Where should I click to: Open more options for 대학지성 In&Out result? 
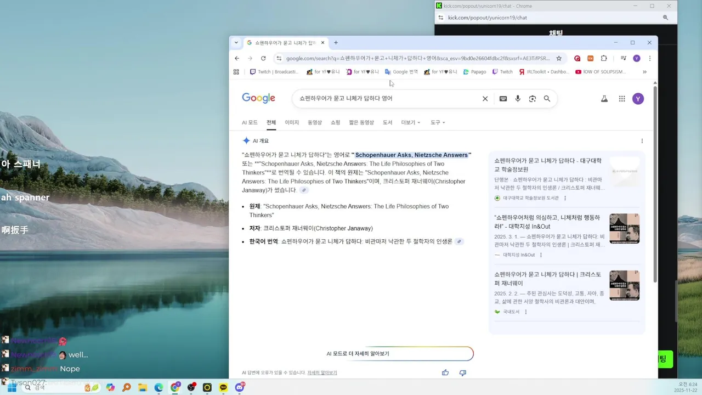pos(541,255)
